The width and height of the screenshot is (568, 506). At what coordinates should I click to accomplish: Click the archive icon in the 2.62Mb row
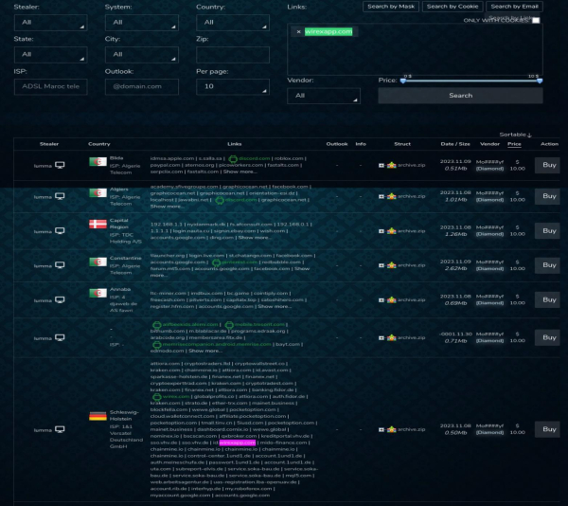pos(392,265)
